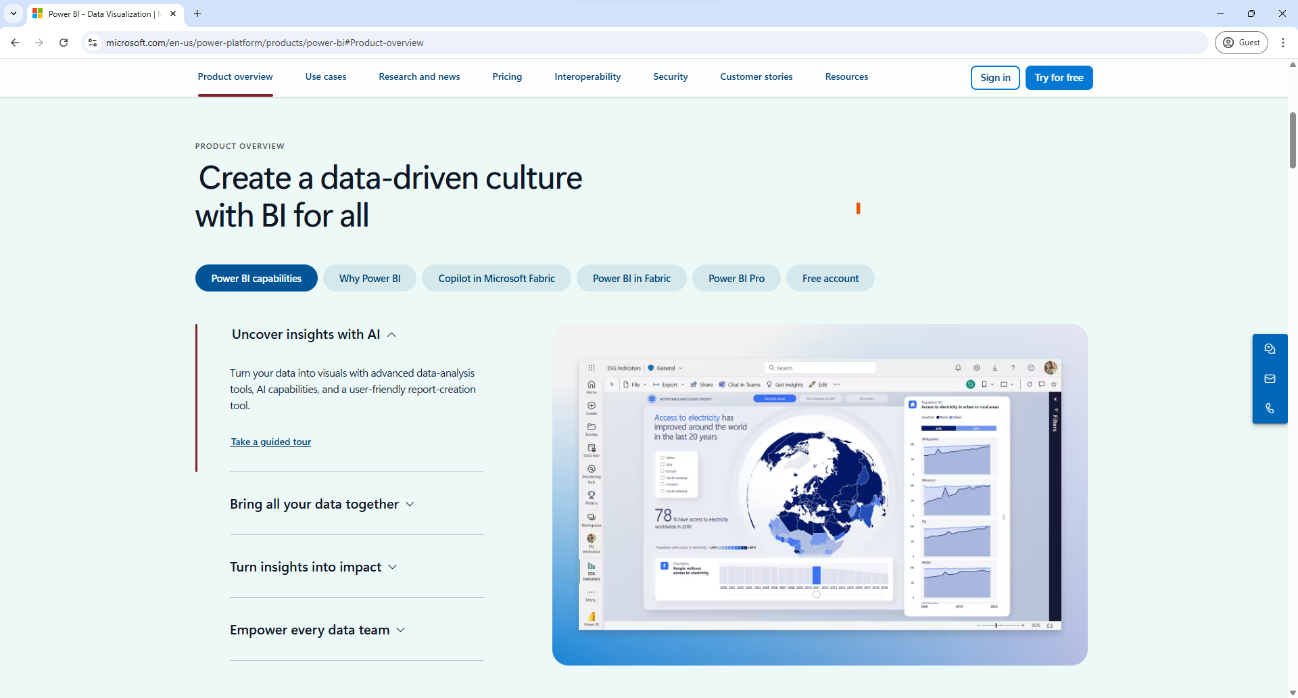The height and width of the screenshot is (698, 1298).
Task: Follow the Take a guided tour link
Action: point(270,442)
